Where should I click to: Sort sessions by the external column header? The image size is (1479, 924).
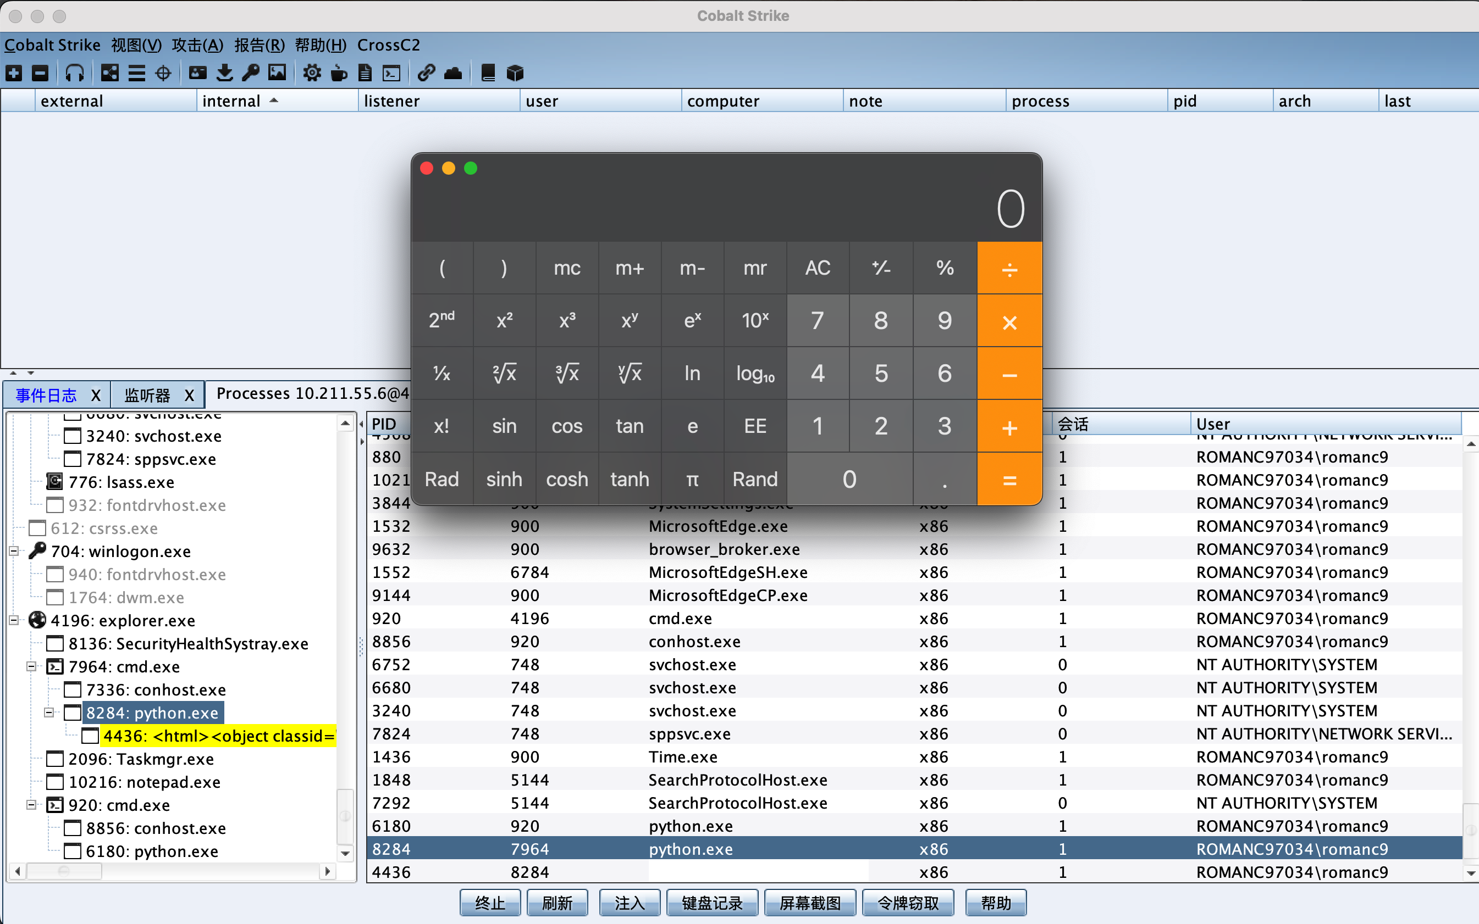point(115,101)
